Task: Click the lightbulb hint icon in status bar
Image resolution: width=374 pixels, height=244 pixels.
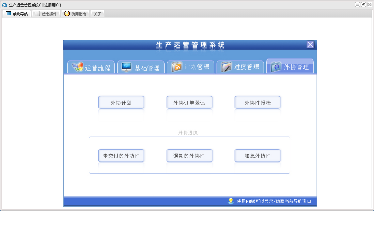Action: [231, 201]
